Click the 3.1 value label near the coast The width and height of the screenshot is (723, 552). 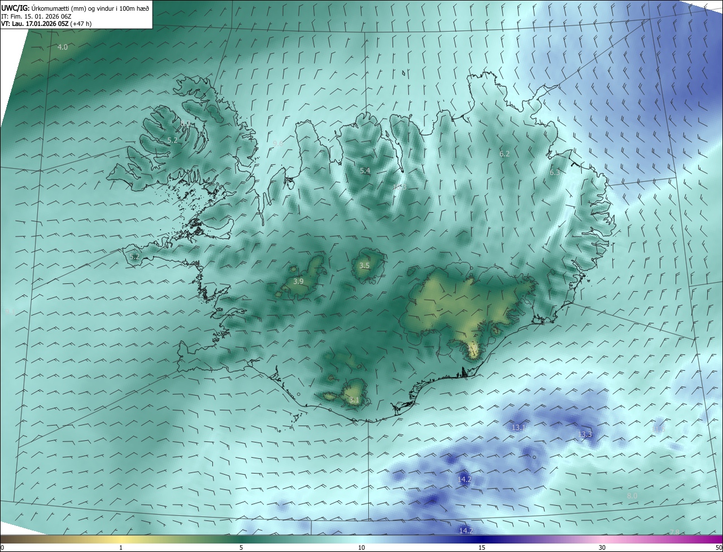tap(354, 400)
